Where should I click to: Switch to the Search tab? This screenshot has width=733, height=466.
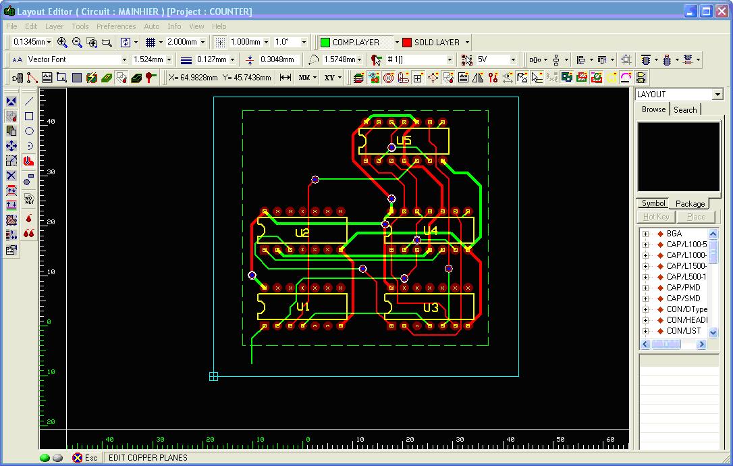click(x=685, y=109)
